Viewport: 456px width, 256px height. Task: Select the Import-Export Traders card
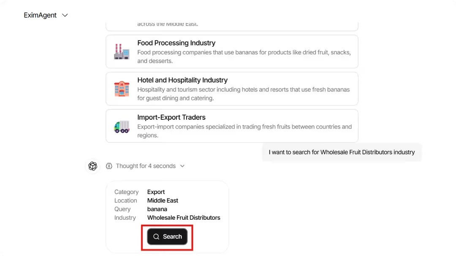click(x=232, y=126)
